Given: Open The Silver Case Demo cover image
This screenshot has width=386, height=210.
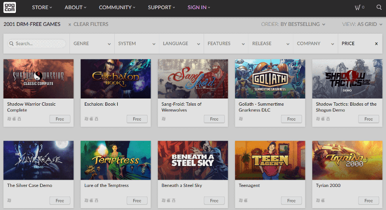Looking at the screenshot, I should pos(39,160).
